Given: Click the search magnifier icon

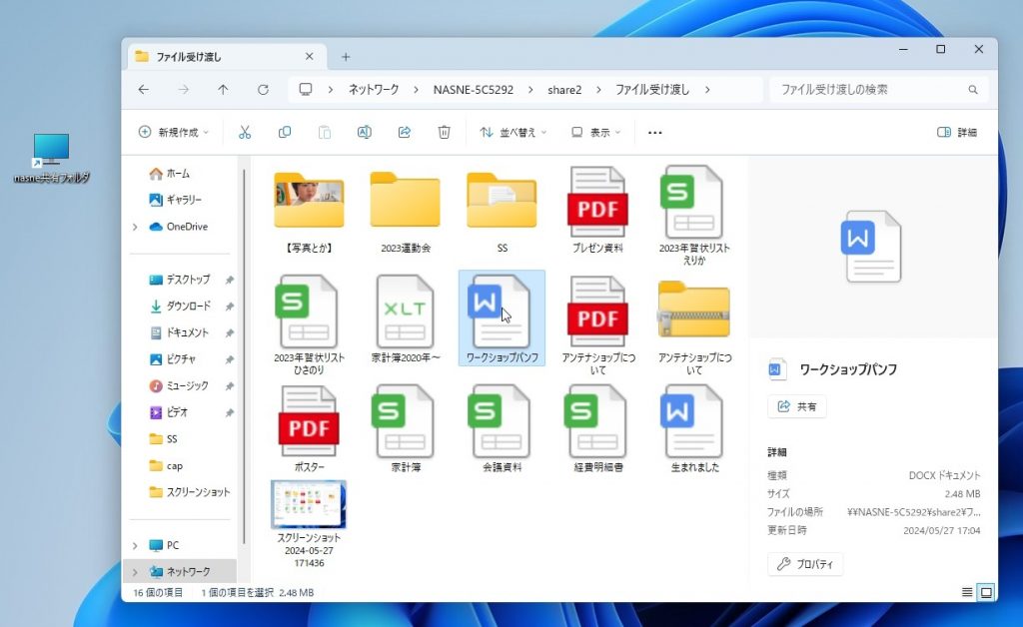Looking at the screenshot, I should click(973, 89).
